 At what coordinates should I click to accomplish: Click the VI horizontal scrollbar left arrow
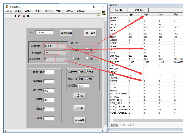tap(5, 131)
